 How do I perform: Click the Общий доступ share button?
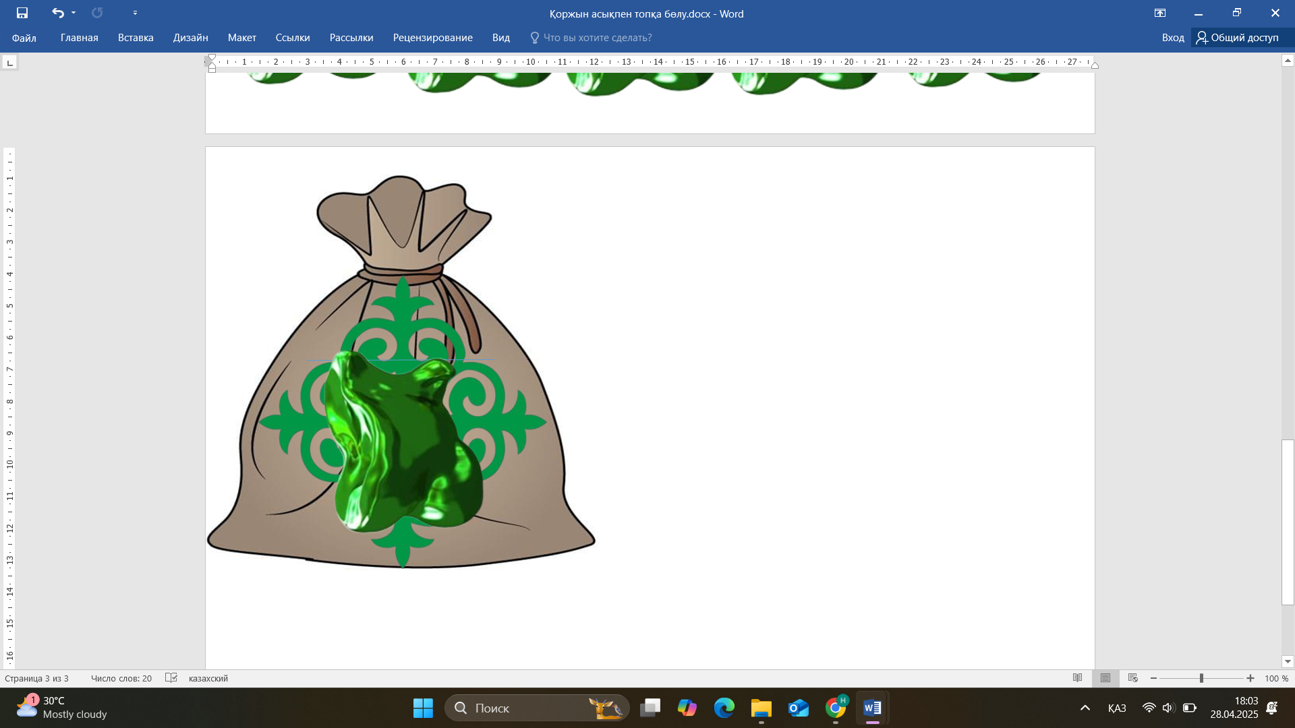[x=1238, y=38]
